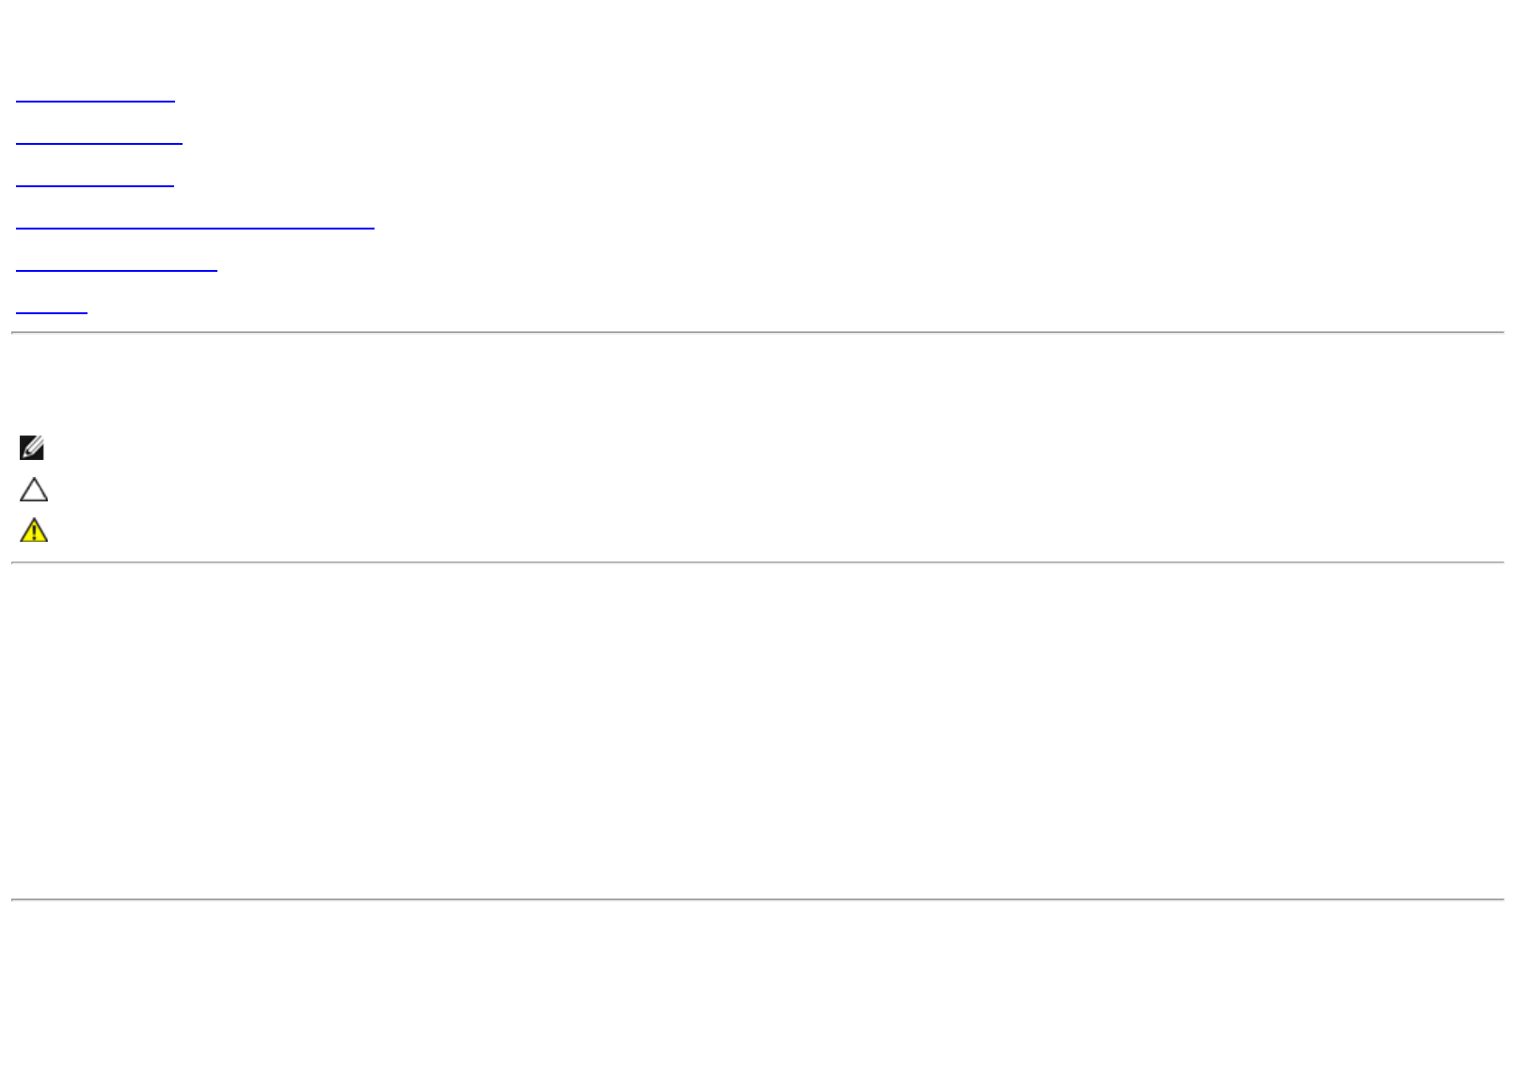Viewport: 1516px width, 1078px height.
Task: Click the blank area beneath the last divider
Action: click(758, 988)
